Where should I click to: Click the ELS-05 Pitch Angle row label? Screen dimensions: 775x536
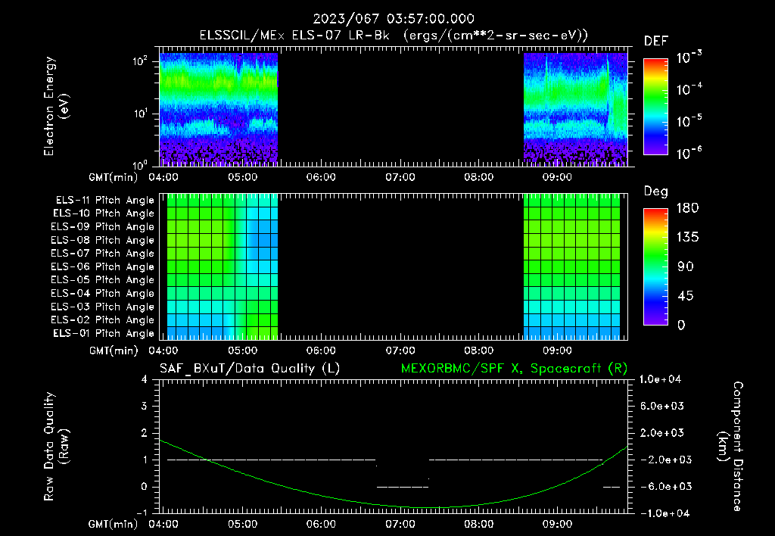[x=103, y=280]
